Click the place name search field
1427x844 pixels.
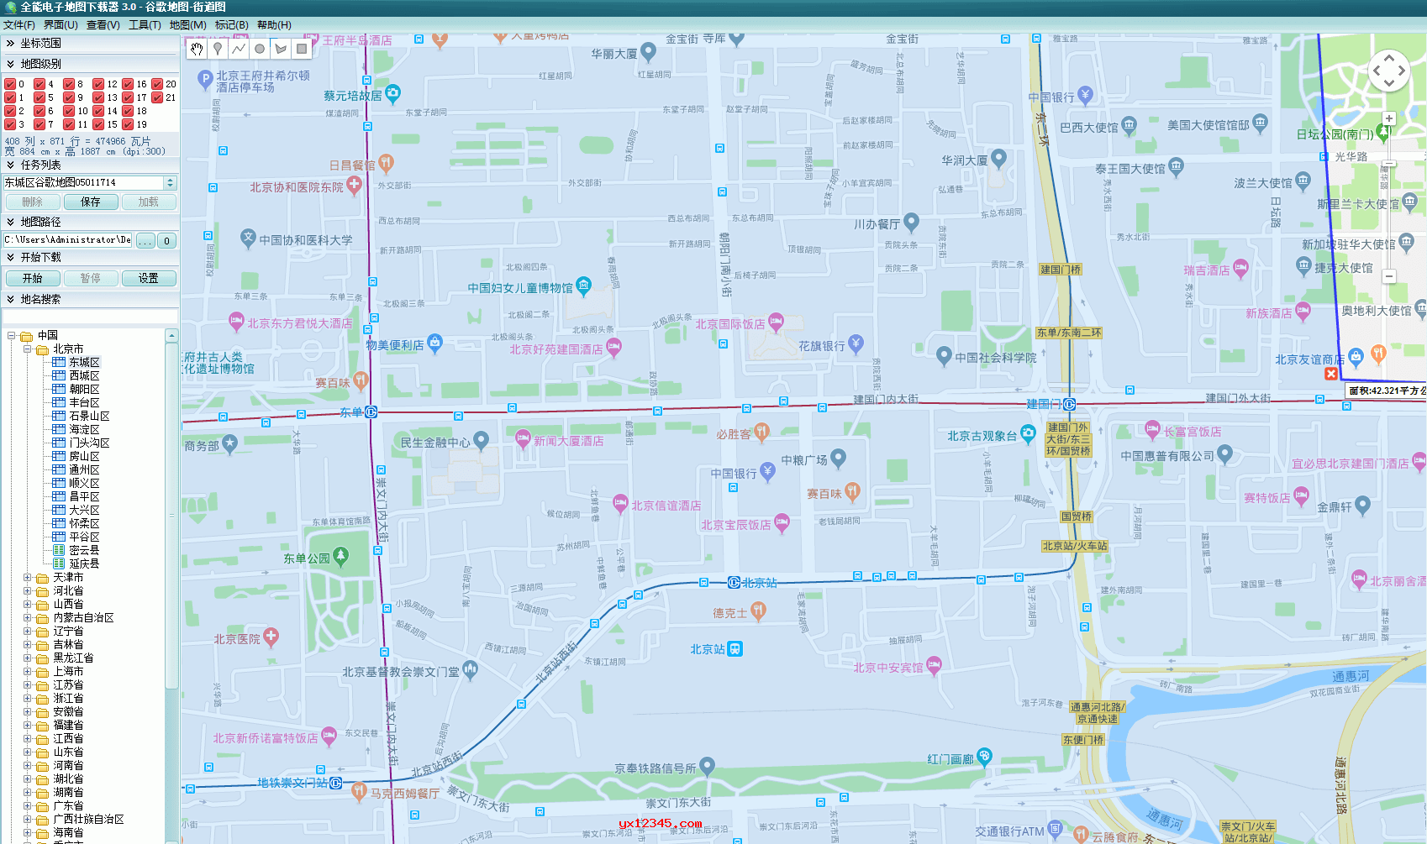pos(90,317)
